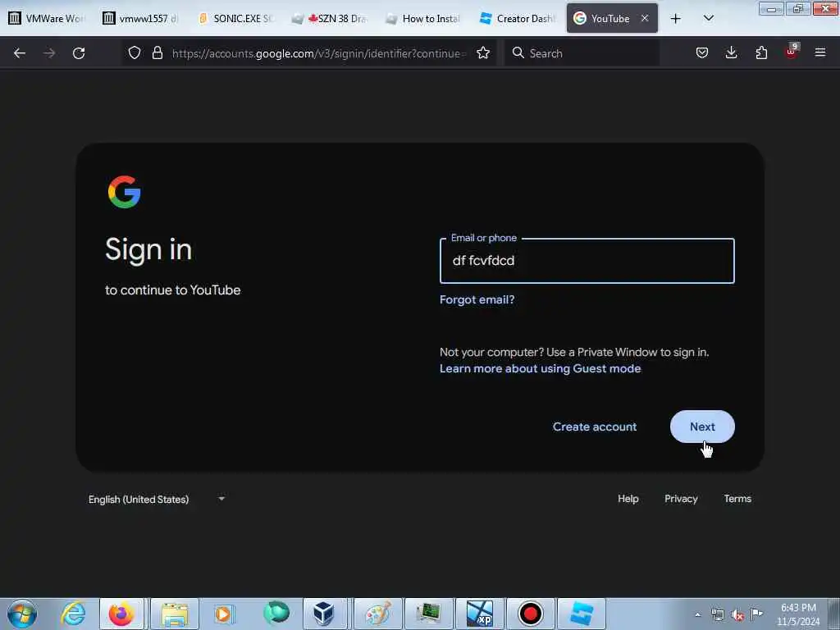Screen dimensions: 840x630
Task: Show hidden system tray icons
Action: click(697, 614)
